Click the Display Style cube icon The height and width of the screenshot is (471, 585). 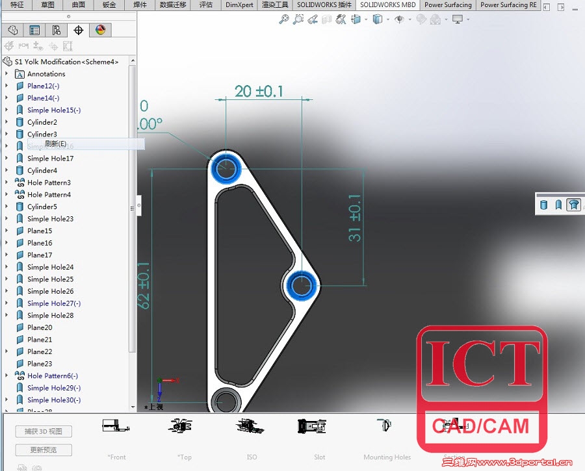point(378,19)
